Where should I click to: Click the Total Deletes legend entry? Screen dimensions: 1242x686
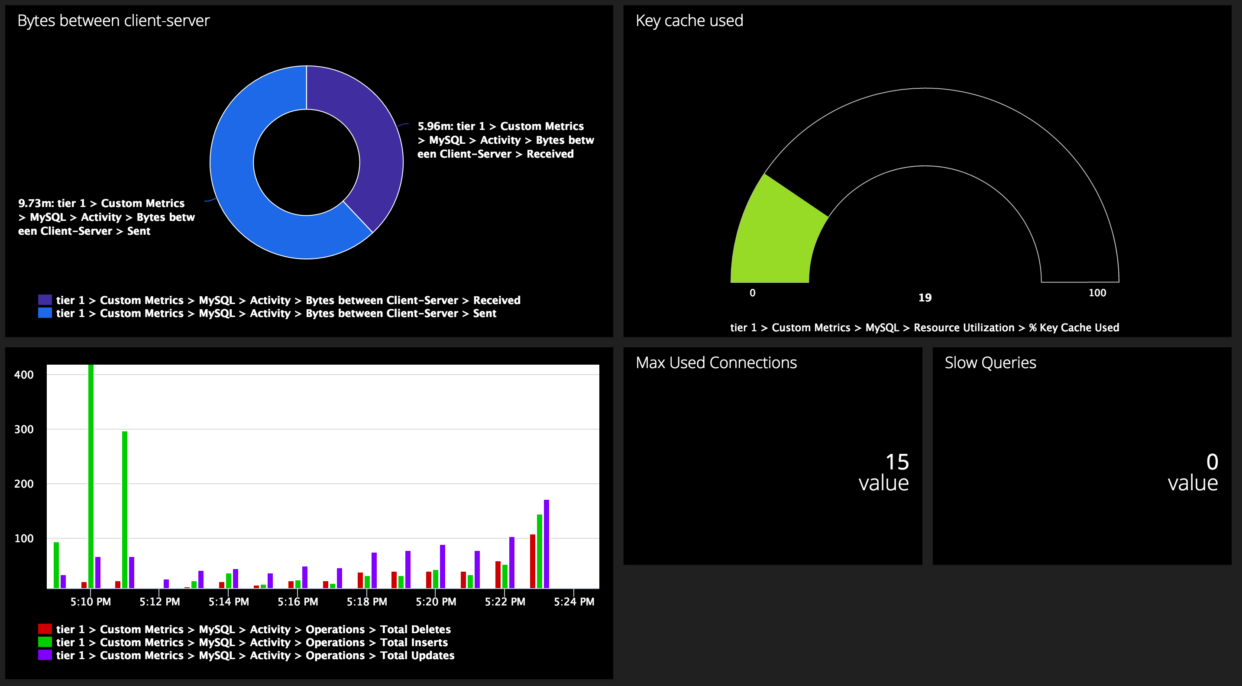click(254, 630)
